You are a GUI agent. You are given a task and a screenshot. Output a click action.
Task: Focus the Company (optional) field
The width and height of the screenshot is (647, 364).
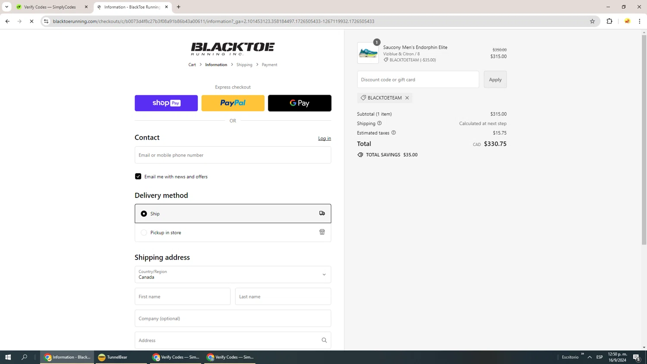pos(233,318)
